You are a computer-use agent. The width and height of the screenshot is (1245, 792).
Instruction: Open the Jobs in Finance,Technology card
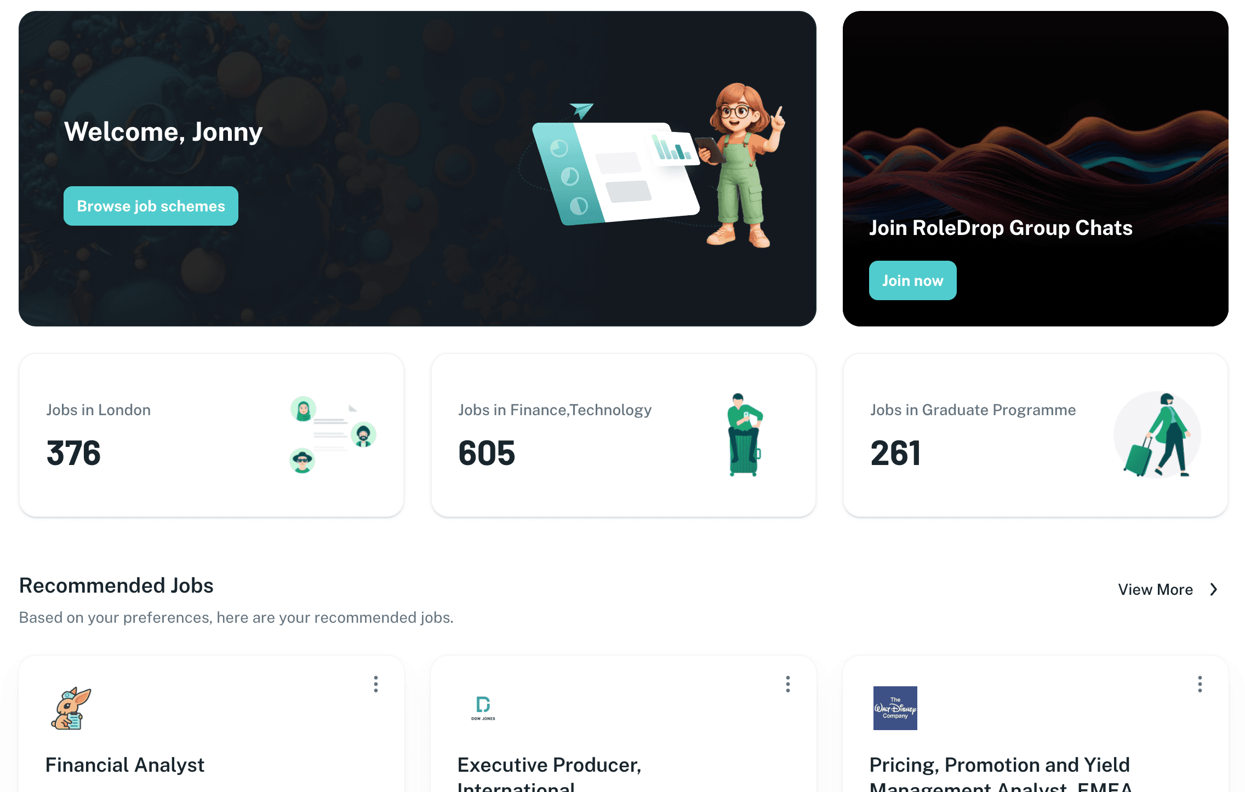click(624, 435)
